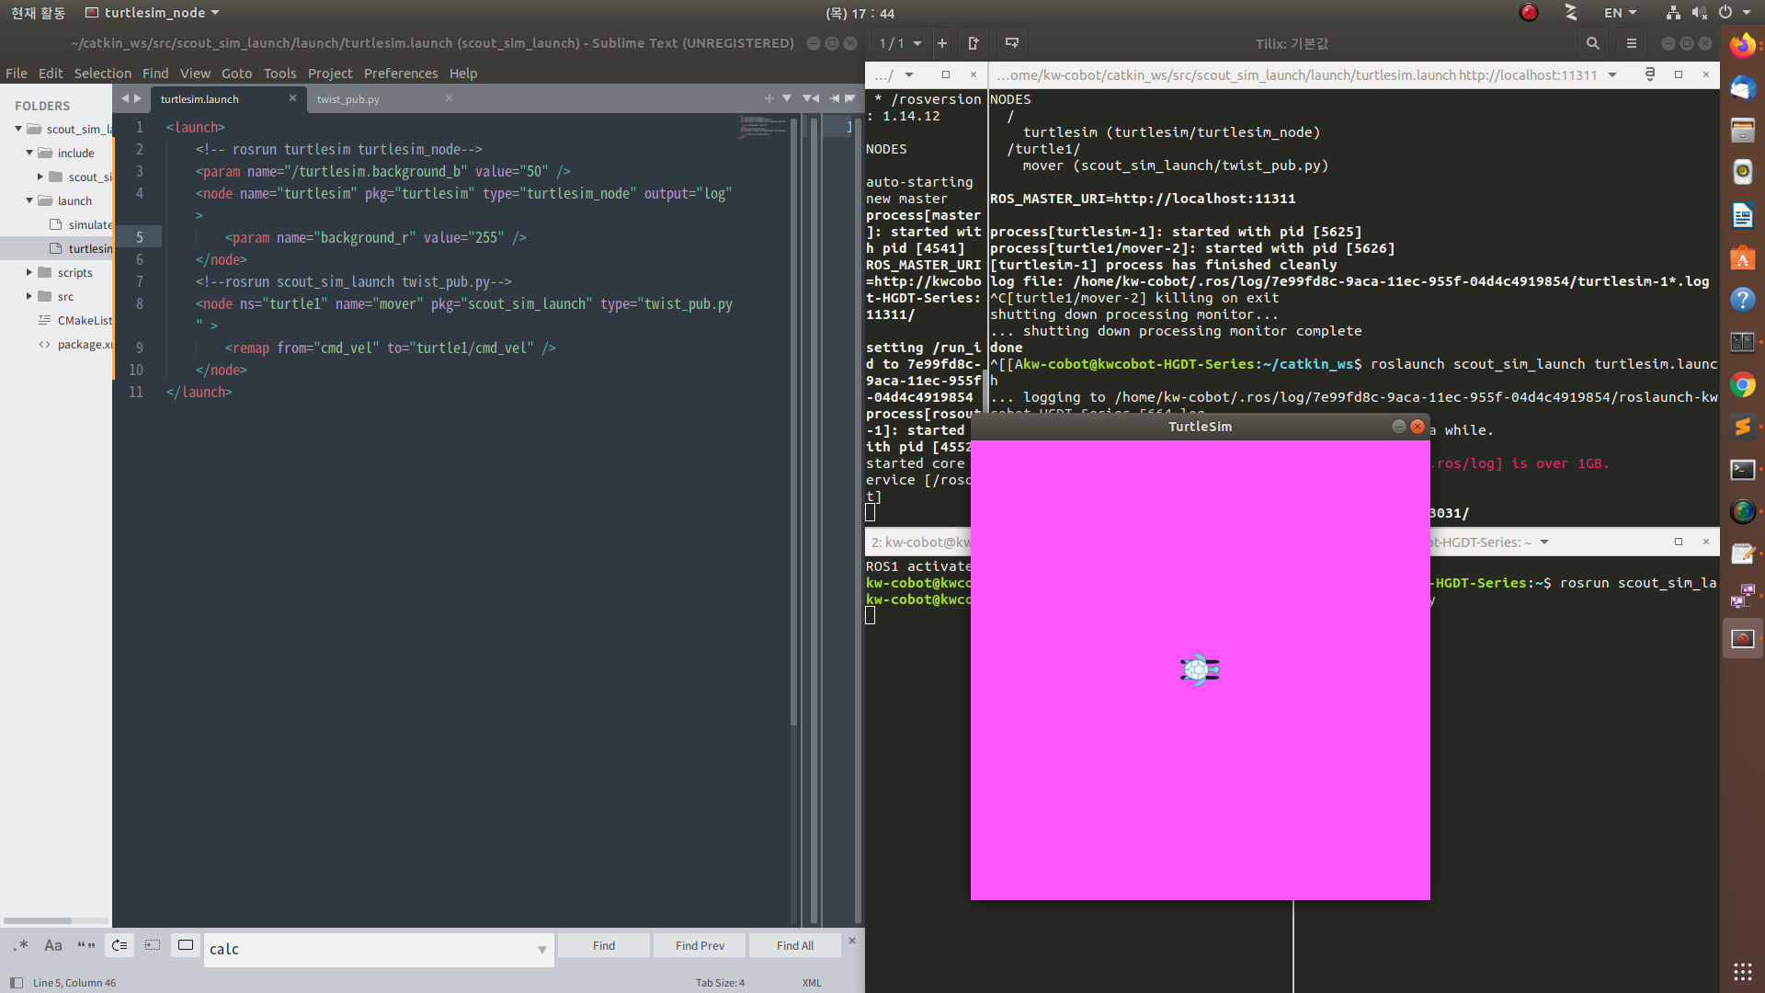The height and width of the screenshot is (993, 1765).
Task: Click the Find All button
Action: click(794, 945)
